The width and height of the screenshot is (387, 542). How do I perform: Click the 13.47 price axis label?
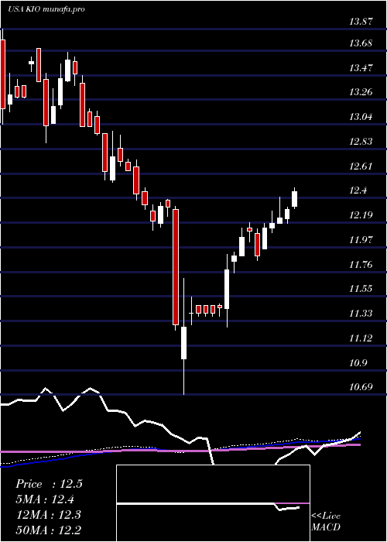click(361, 68)
